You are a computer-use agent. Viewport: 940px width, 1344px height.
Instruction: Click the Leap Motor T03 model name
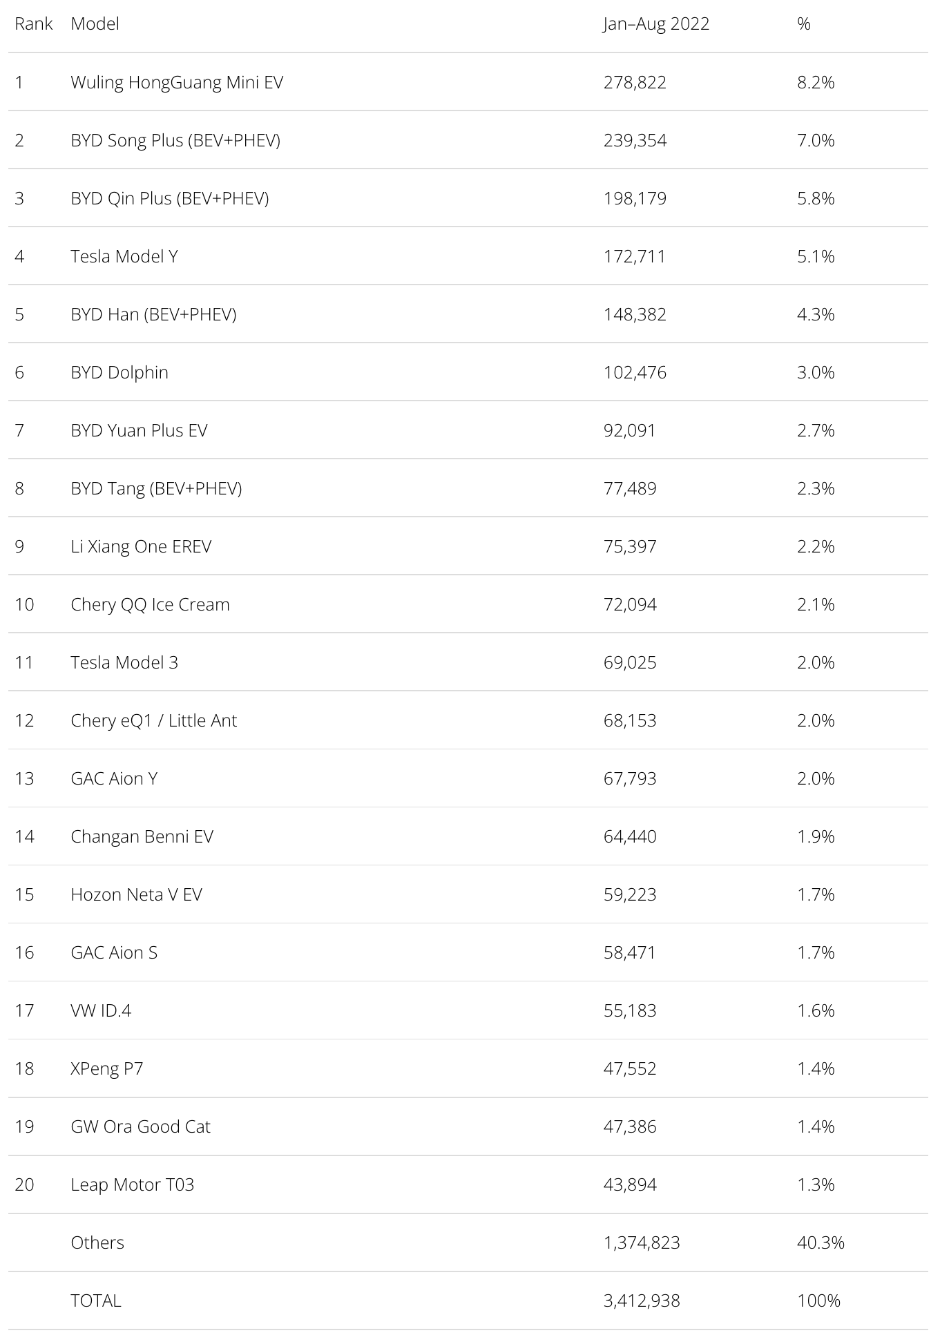click(x=133, y=1184)
